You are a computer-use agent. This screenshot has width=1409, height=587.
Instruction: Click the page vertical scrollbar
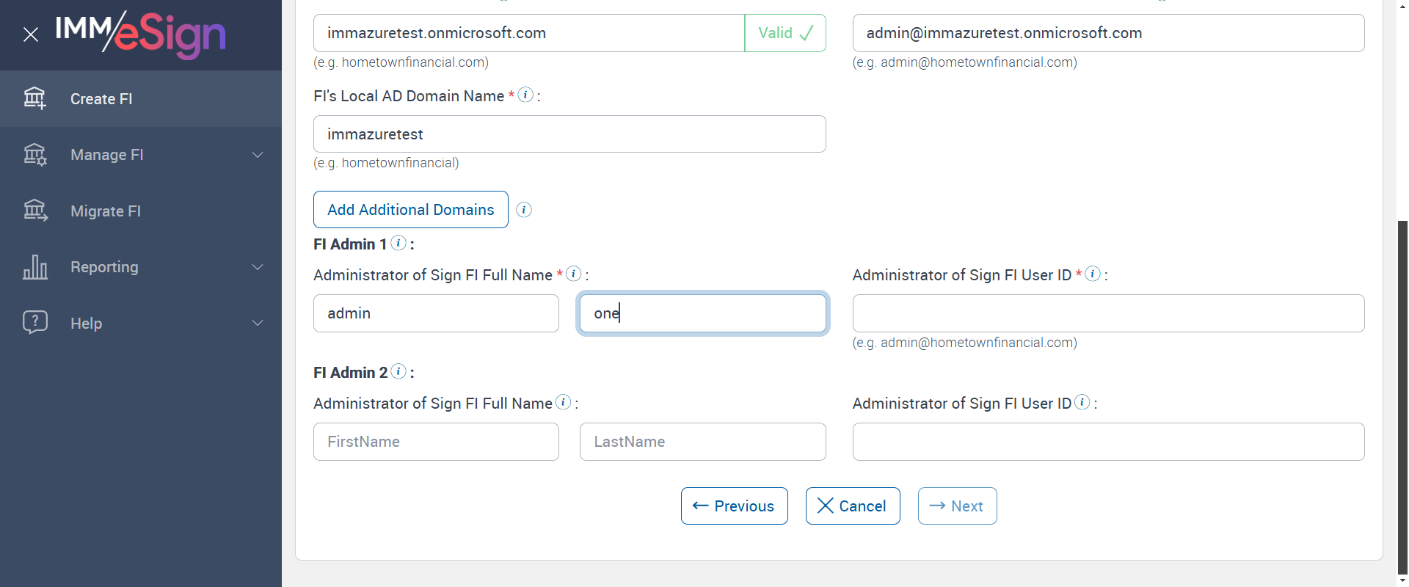tap(1402, 396)
